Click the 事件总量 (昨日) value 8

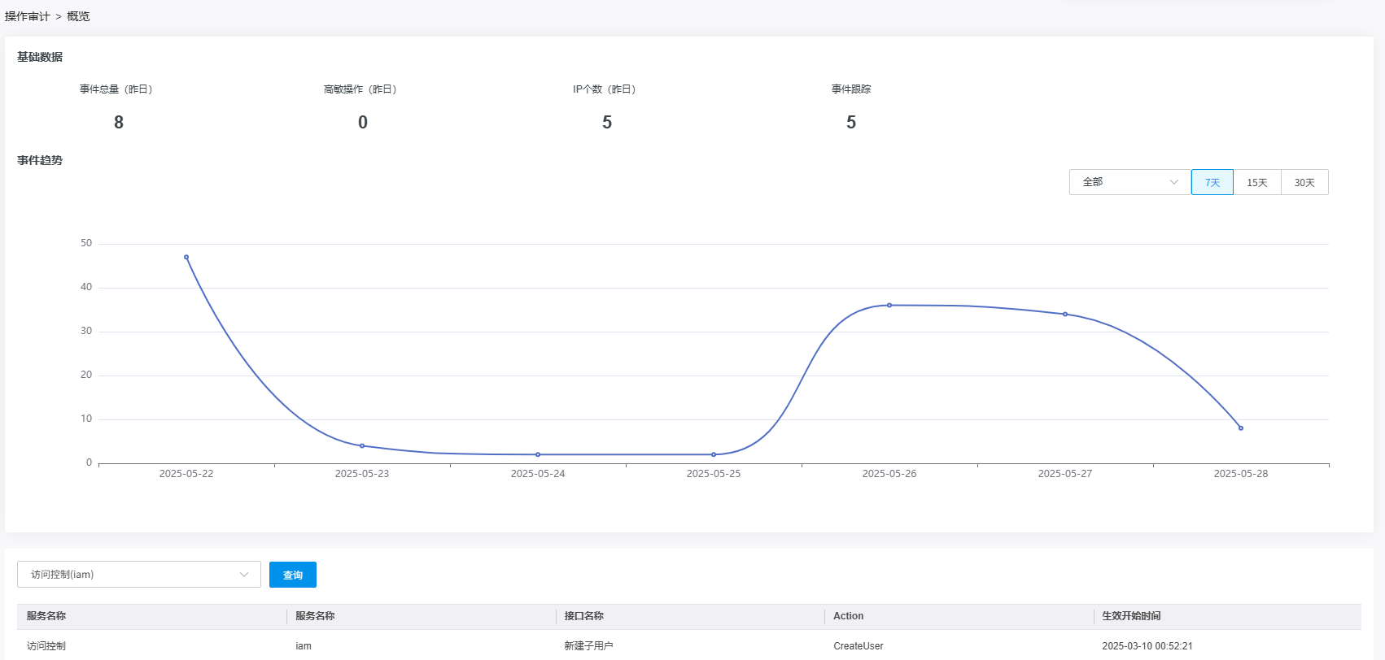(x=119, y=122)
